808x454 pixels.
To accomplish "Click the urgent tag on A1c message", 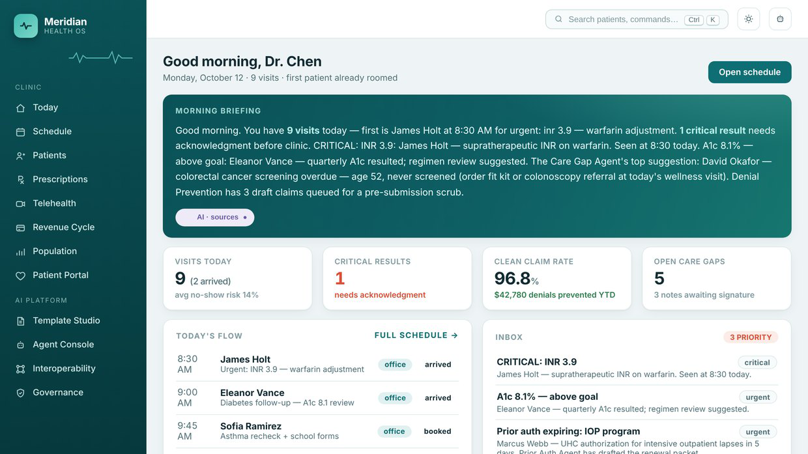I will pos(758,397).
